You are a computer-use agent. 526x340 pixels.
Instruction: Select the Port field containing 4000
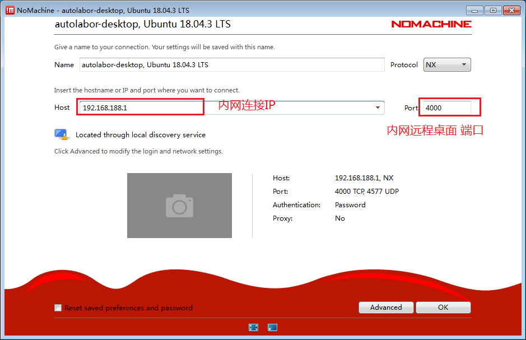tap(447, 108)
